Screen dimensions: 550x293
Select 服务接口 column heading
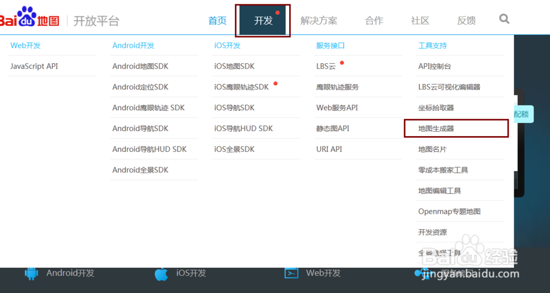tap(331, 46)
